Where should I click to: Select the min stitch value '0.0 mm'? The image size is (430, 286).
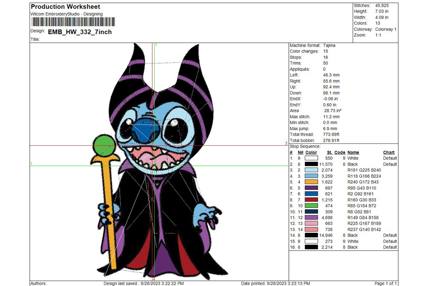coord(331,122)
